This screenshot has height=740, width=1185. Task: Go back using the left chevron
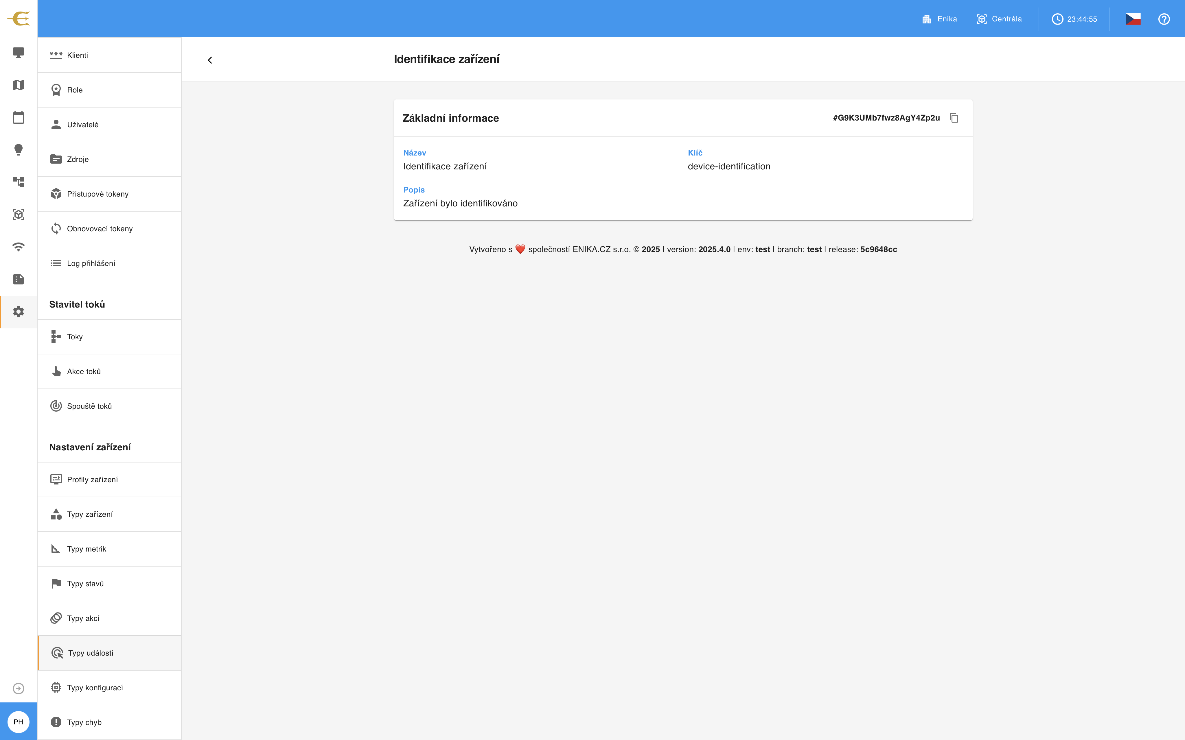pos(210,60)
